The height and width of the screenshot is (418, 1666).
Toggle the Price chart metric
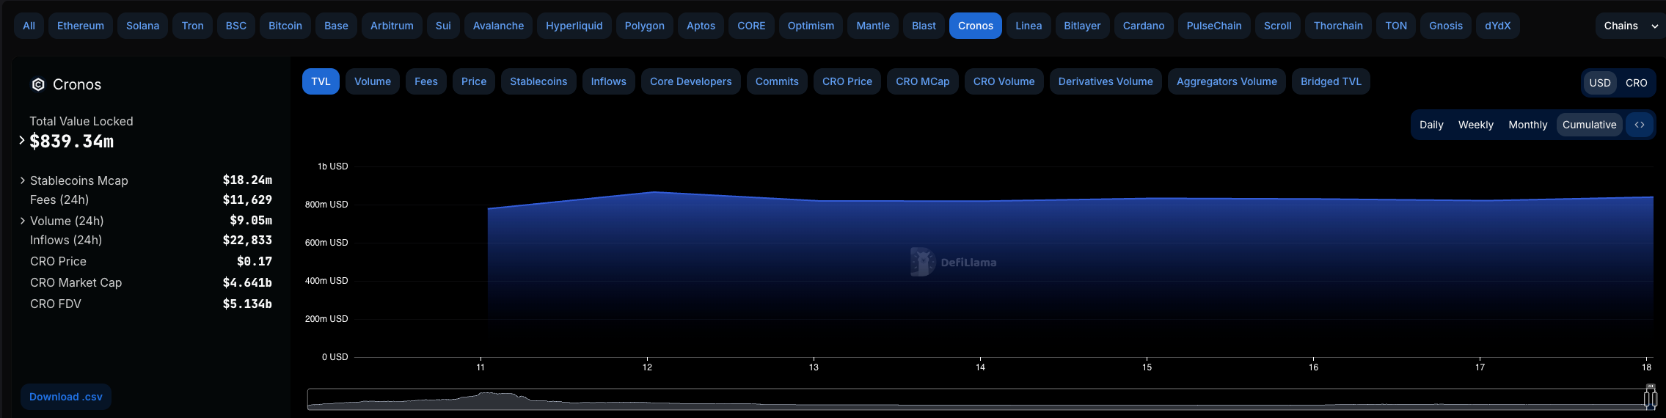click(474, 81)
